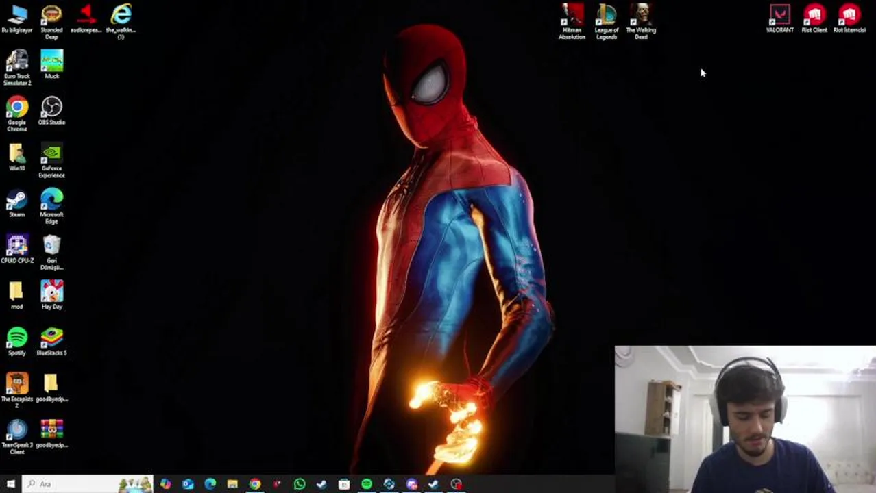Select The Escapists 2 game icon
Image resolution: width=876 pixels, height=493 pixels.
click(17, 391)
